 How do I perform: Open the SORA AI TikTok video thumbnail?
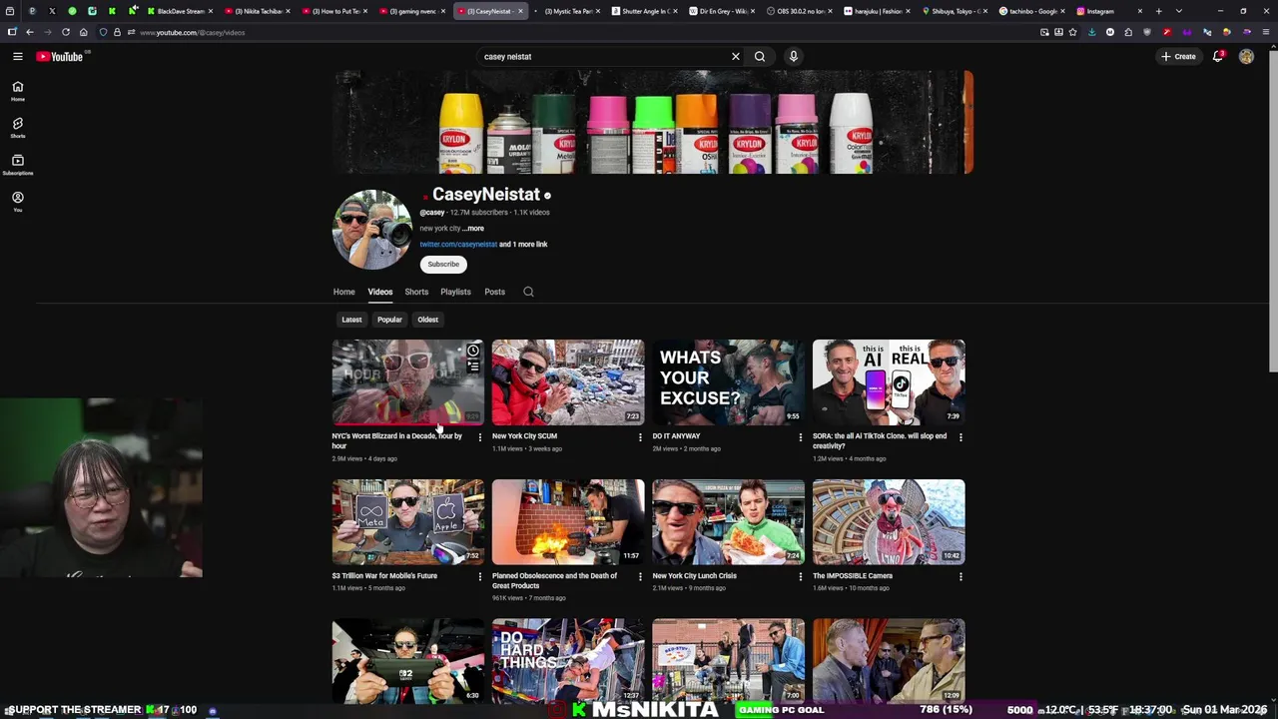889,382
